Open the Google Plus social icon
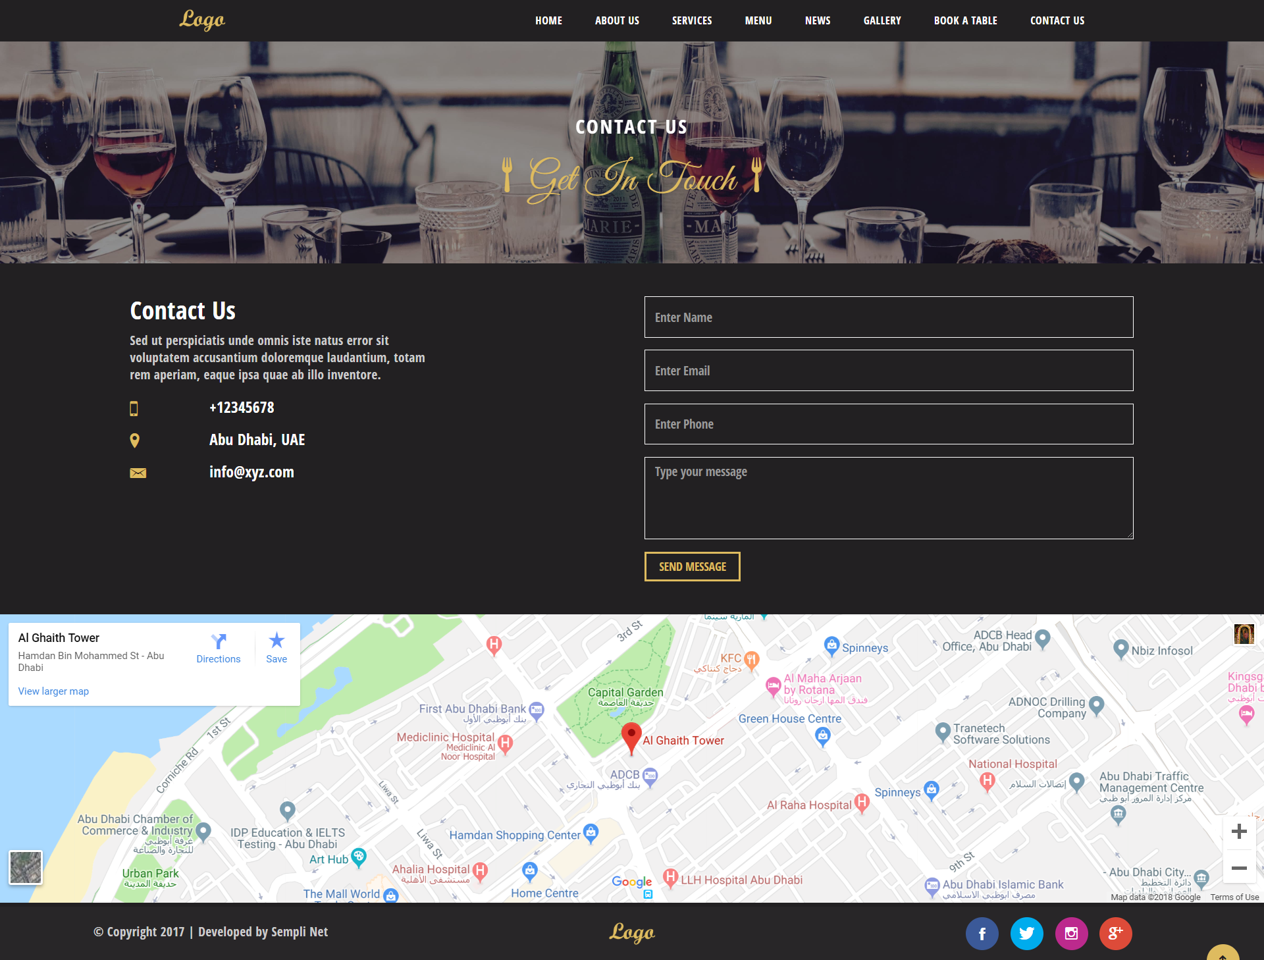Screen dimensions: 1264x960 tap(1115, 933)
